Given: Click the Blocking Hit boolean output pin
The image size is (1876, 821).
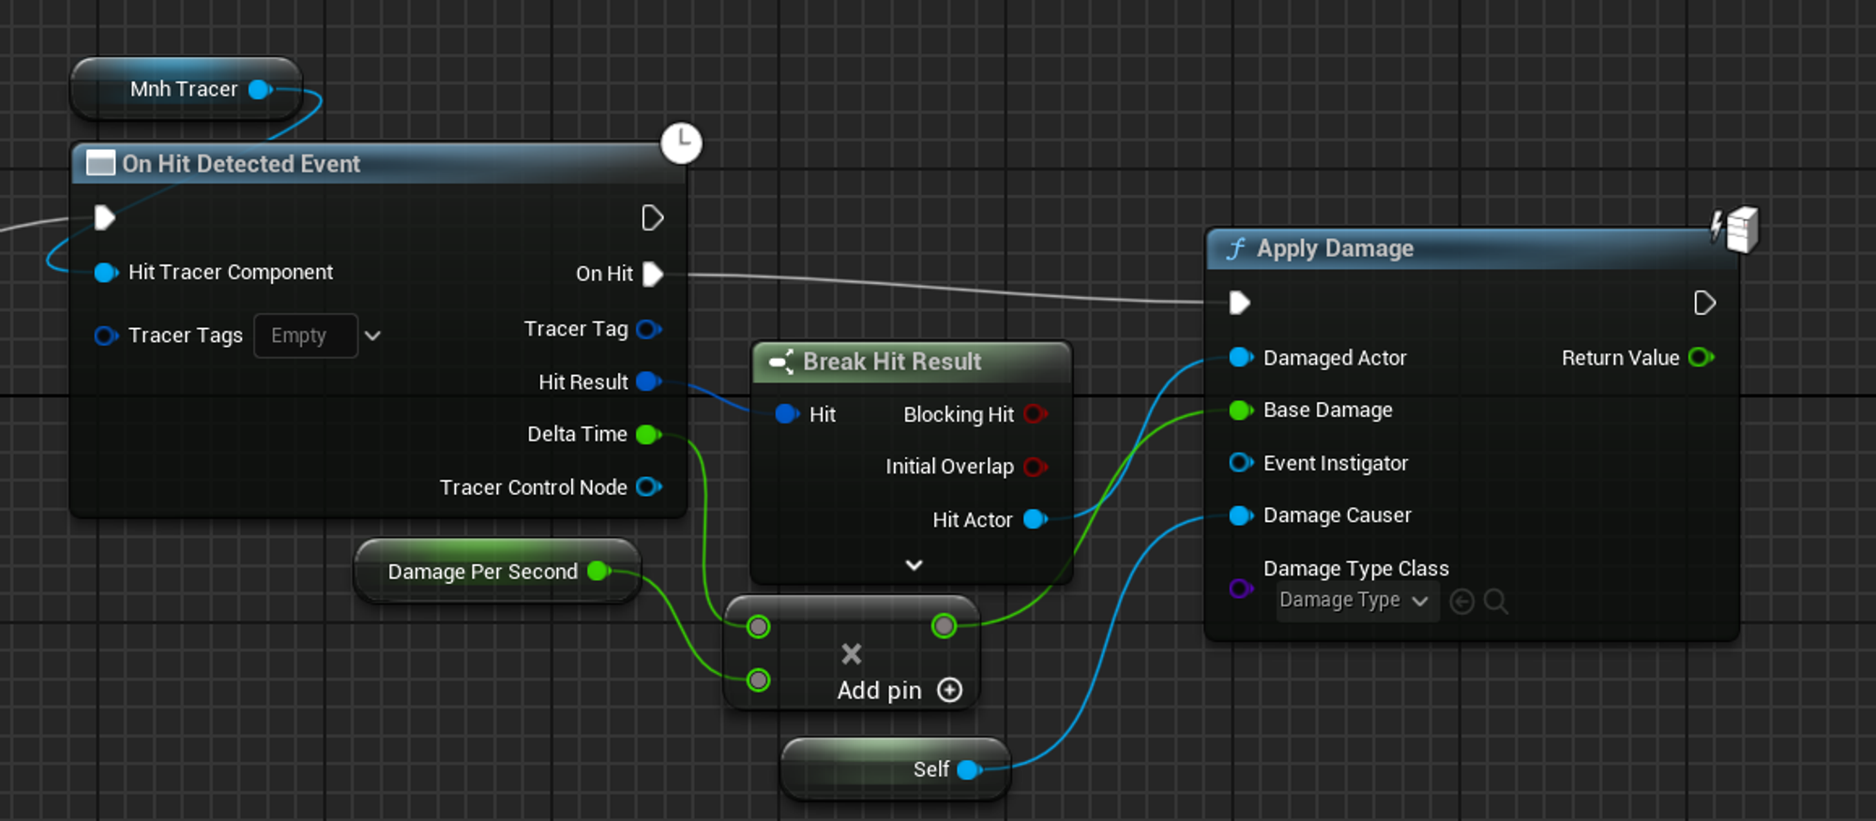Looking at the screenshot, I should tap(1035, 414).
